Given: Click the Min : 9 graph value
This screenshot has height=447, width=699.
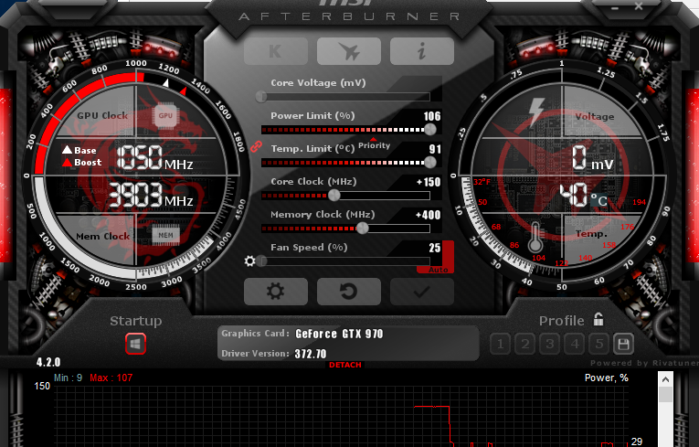Looking at the screenshot, I should [x=69, y=378].
